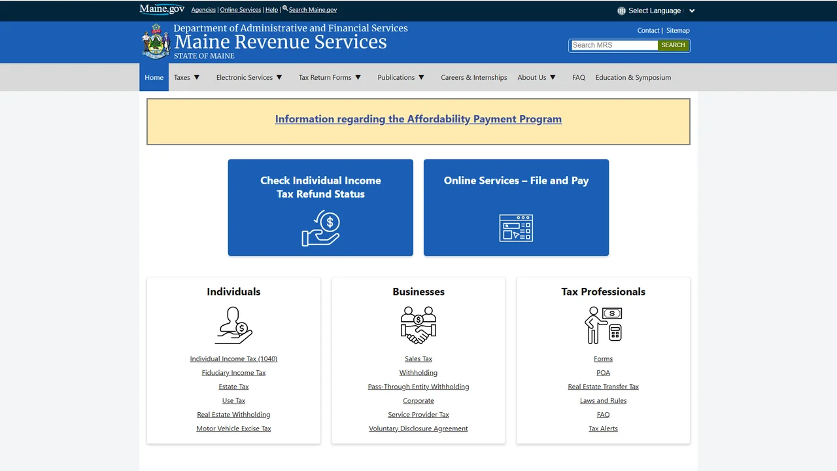Expand the Publications dropdown arrow
Image resolution: width=837 pixels, height=471 pixels.
[421, 77]
